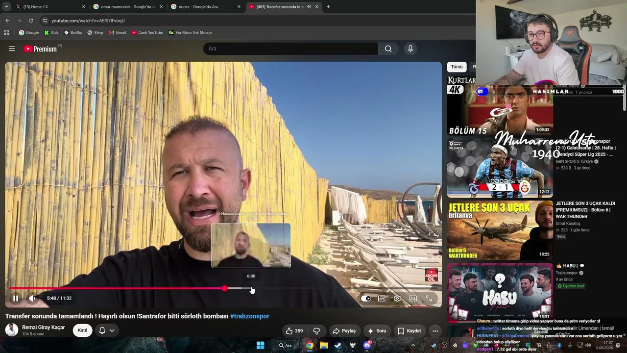Open the Blerp bookmark
Screen dimensions: 627x353
tap(95, 33)
